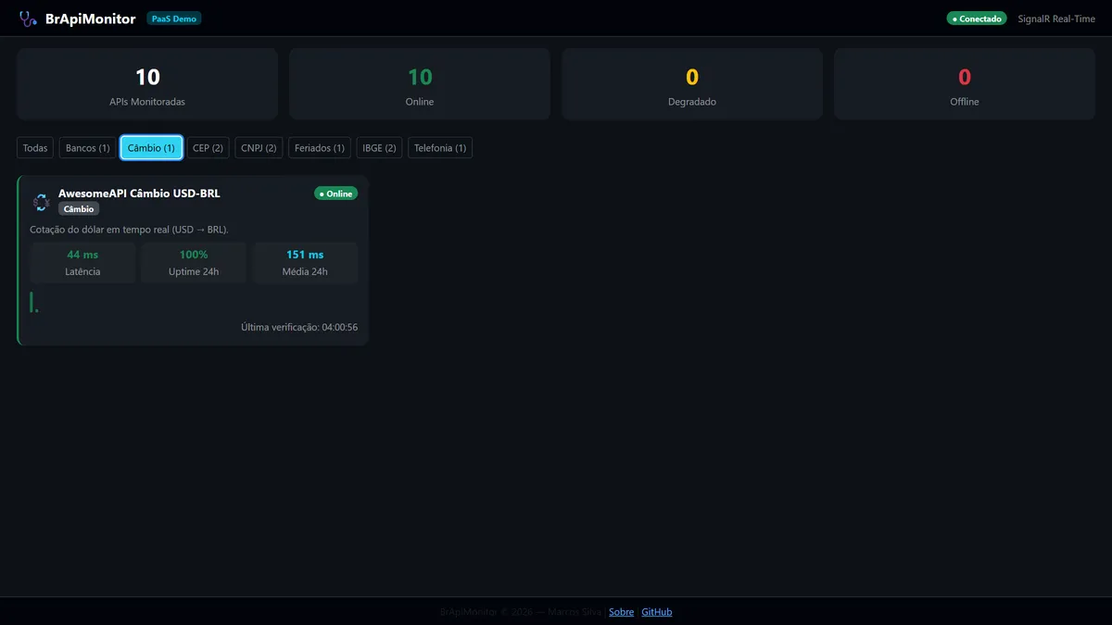Screen dimensions: 1112x625
Task: Click the 44 ms Latência metric
Action: (x=82, y=263)
